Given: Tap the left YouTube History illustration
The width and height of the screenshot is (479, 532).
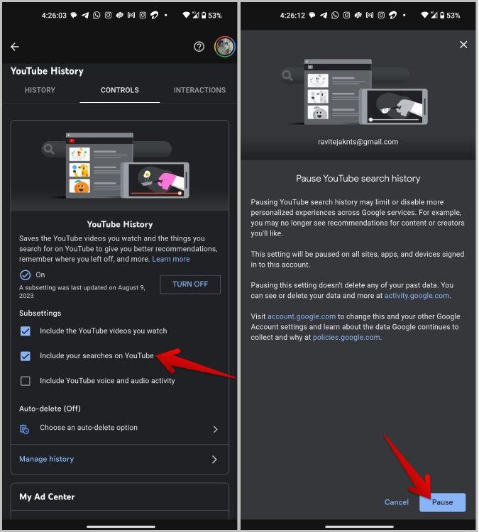Looking at the screenshot, I should pos(116,165).
